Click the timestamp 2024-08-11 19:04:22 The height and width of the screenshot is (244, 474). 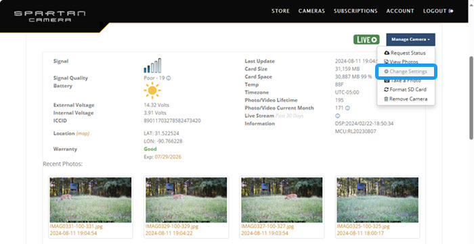(x=169, y=233)
